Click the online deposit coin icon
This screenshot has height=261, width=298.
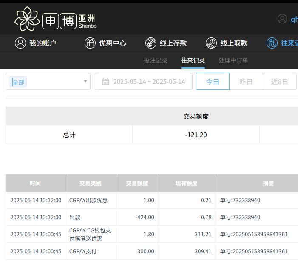pyautogui.click(x=151, y=43)
